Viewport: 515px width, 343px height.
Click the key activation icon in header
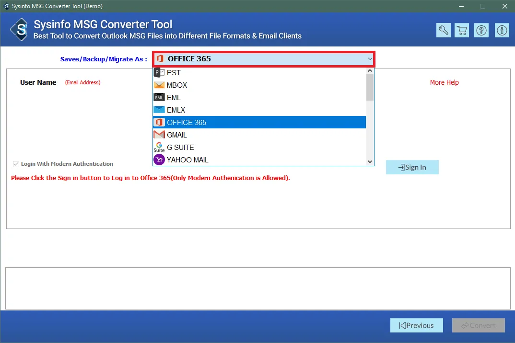coord(444,30)
